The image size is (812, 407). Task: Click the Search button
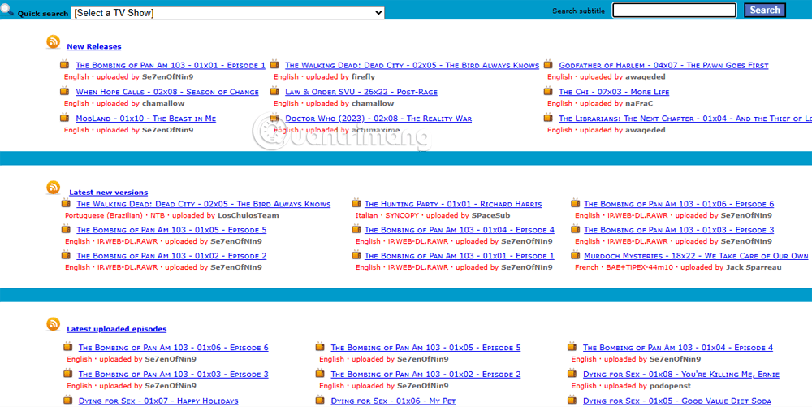click(765, 11)
